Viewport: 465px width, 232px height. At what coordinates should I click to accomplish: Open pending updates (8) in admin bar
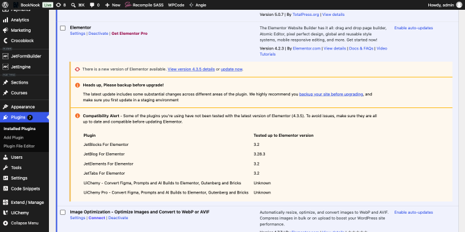click(61, 5)
